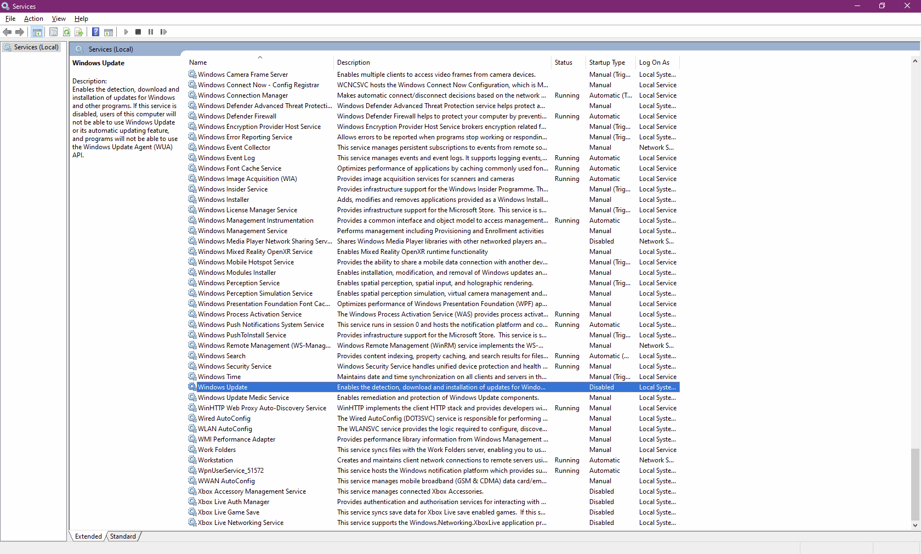Pause the selected service with the pause icon
This screenshot has width=921, height=554.
pyautogui.click(x=151, y=32)
